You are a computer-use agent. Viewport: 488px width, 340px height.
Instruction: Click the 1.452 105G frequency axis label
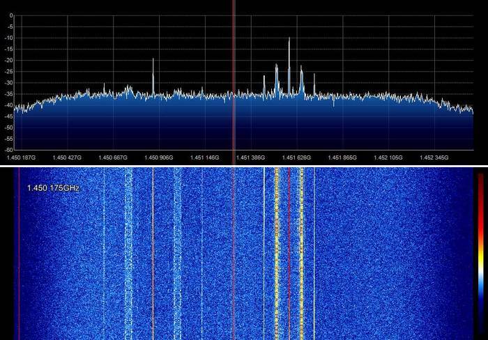point(388,157)
